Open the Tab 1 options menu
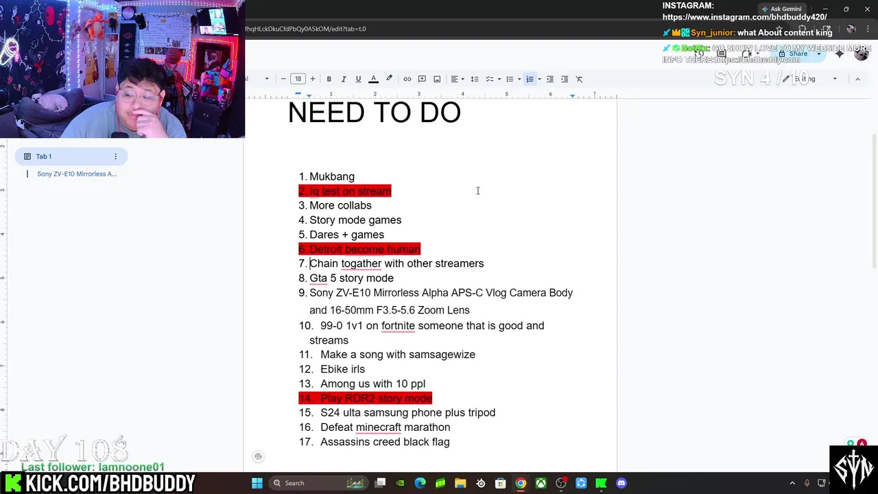Viewport: 878px width, 494px height. click(115, 156)
